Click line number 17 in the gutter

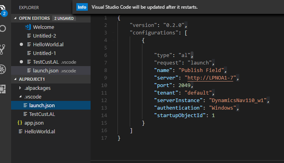point(104,138)
